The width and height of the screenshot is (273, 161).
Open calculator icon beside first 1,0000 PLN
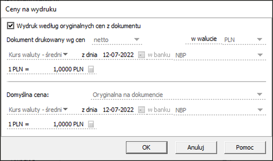pos(91,69)
